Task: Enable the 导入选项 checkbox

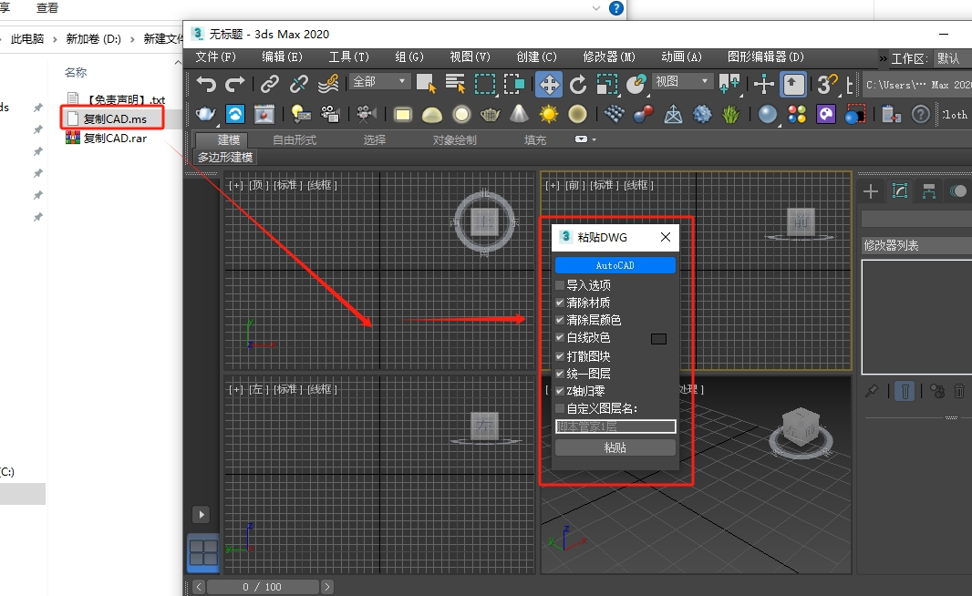Action: 560,285
